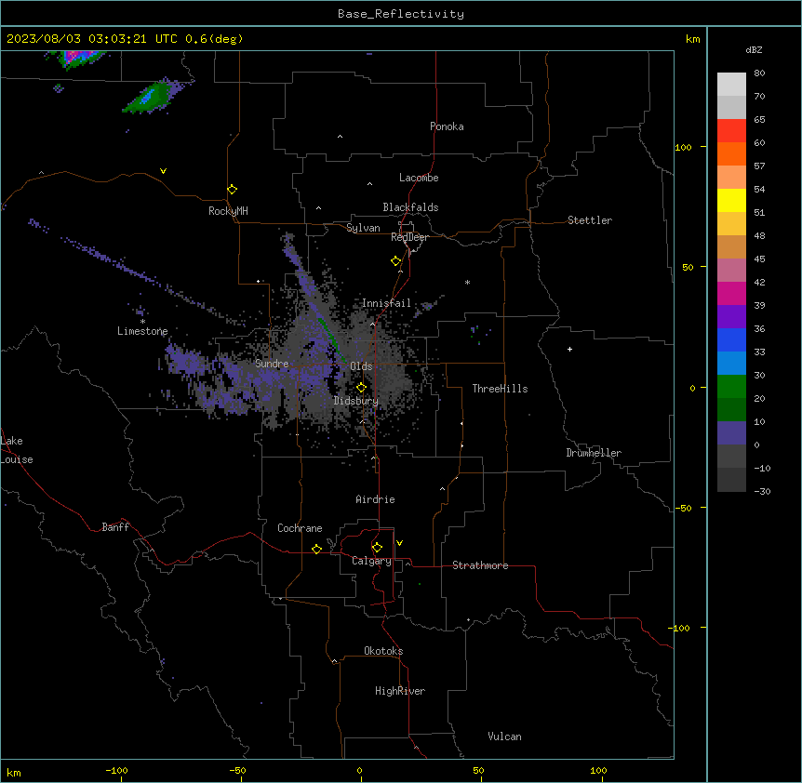
Task: Select the dark grey legend swatch above -30
Action: click(731, 480)
